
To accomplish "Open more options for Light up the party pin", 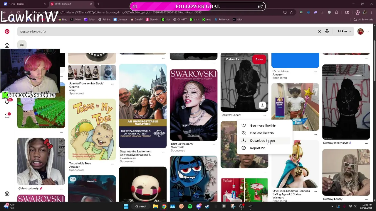I will pyautogui.click(x=214, y=144).
